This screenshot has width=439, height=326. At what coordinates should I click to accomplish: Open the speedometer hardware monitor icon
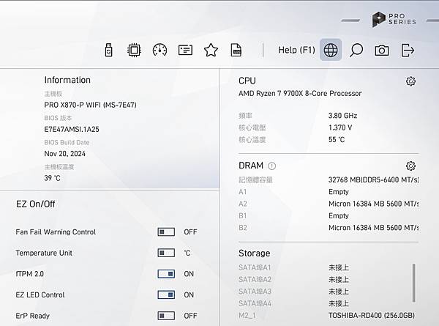160,50
